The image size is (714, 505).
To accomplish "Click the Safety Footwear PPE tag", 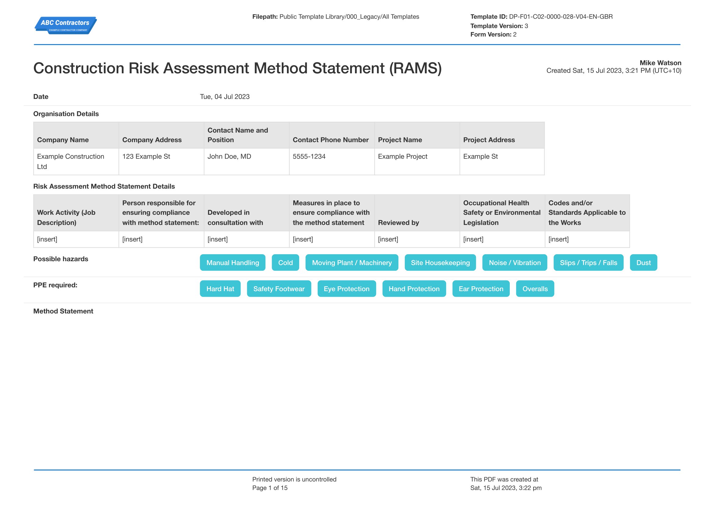I will [x=279, y=289].
